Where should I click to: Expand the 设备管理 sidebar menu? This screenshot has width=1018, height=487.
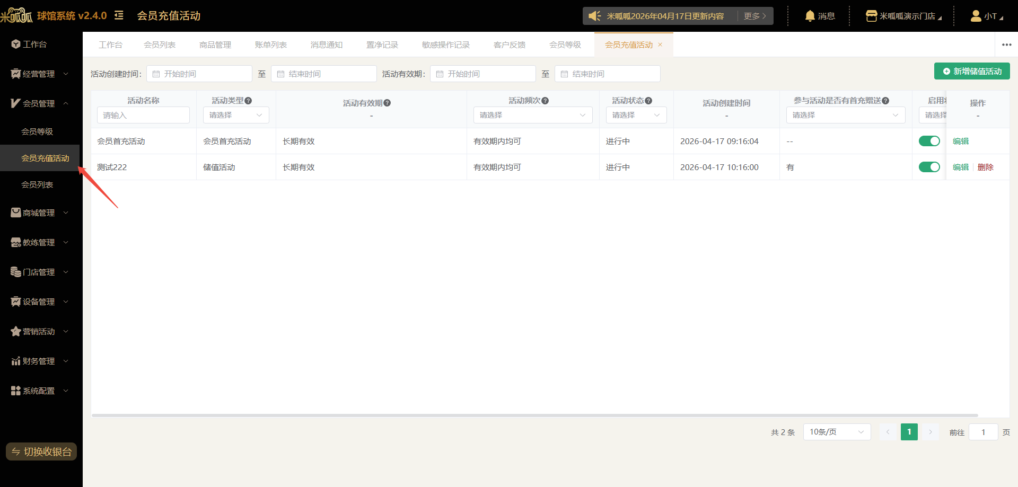click(40, 302)
